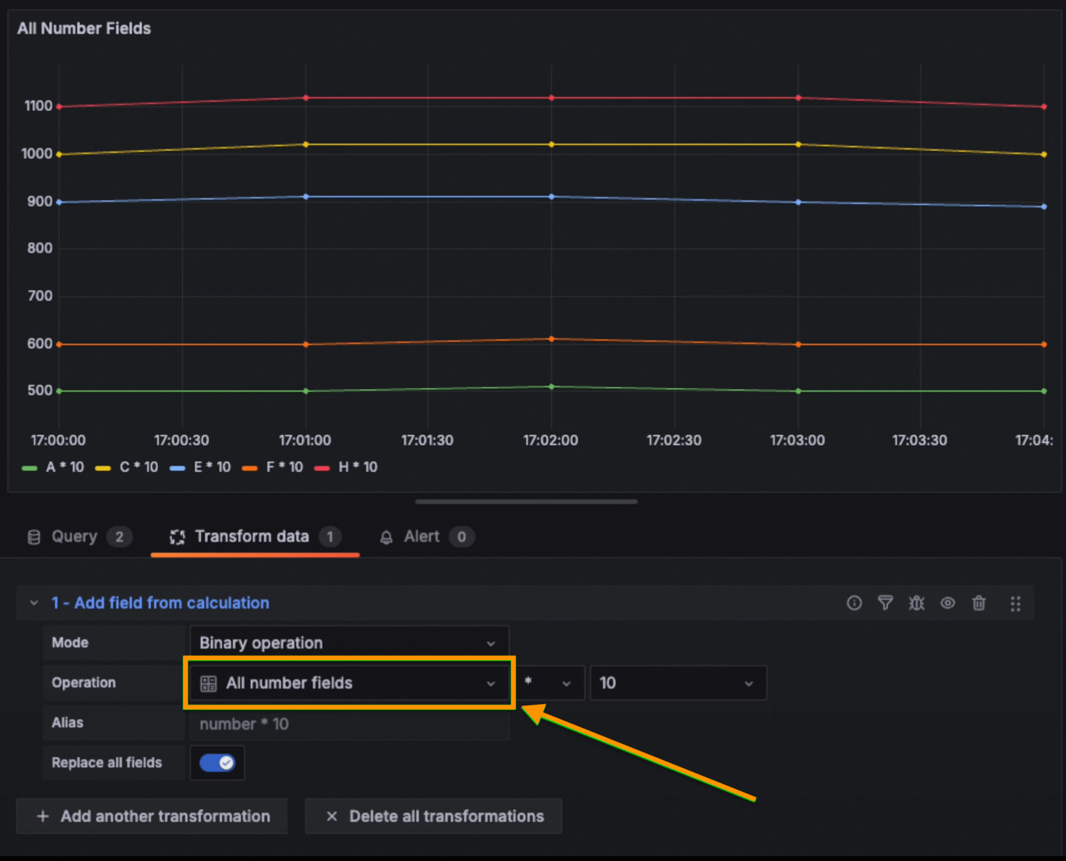Toggle the Replace all fields switch

(x=217, y=763)
